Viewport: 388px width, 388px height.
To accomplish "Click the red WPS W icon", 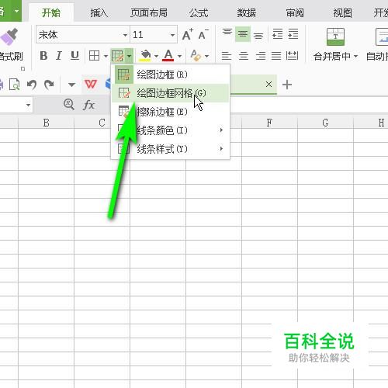I will coord(91,84).
